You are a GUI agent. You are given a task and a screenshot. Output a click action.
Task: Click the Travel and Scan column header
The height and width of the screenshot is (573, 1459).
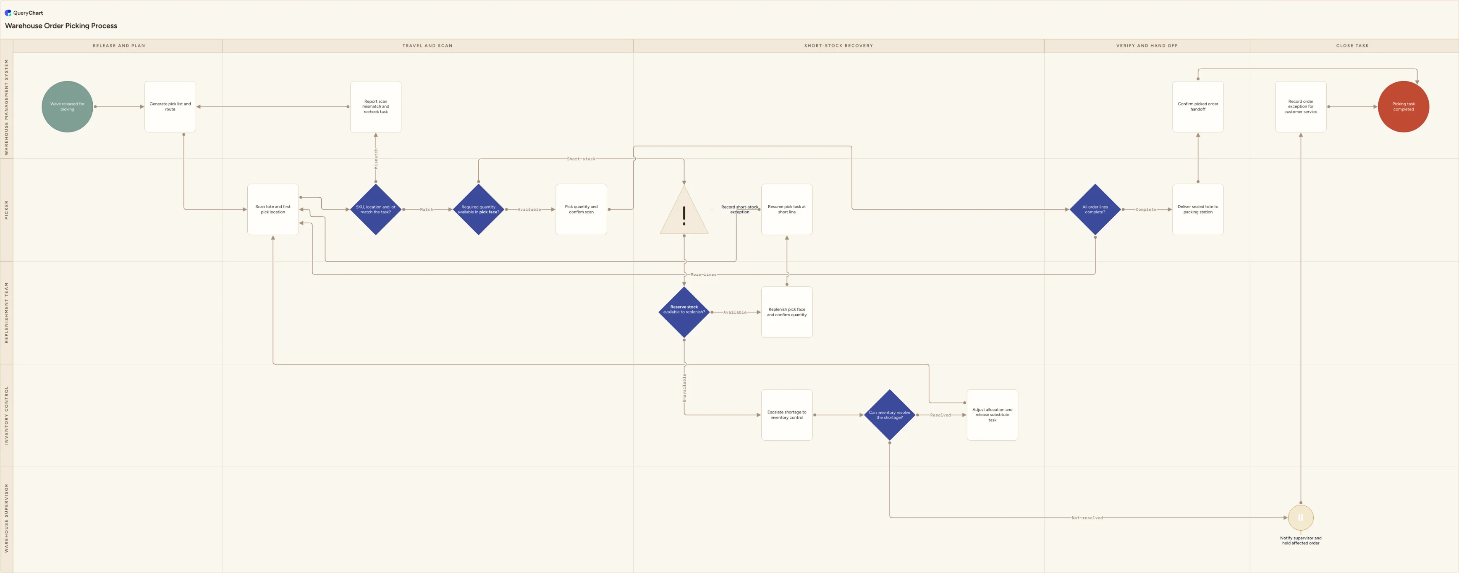tap(427, 46)
